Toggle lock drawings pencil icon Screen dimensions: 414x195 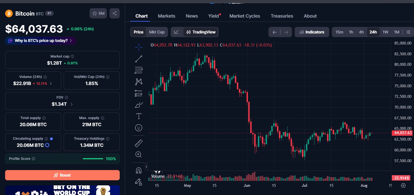(138, 182)
